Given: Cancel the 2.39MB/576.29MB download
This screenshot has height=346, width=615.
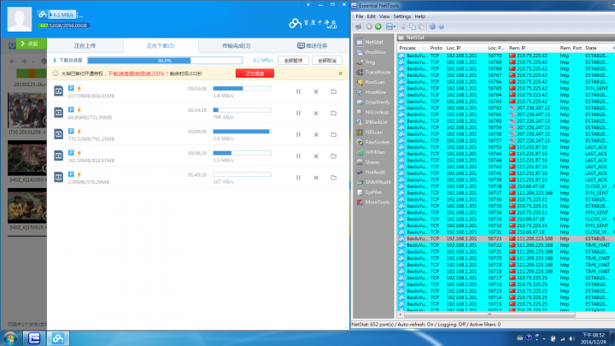Looking at the screenshot, I should point(316,178).
